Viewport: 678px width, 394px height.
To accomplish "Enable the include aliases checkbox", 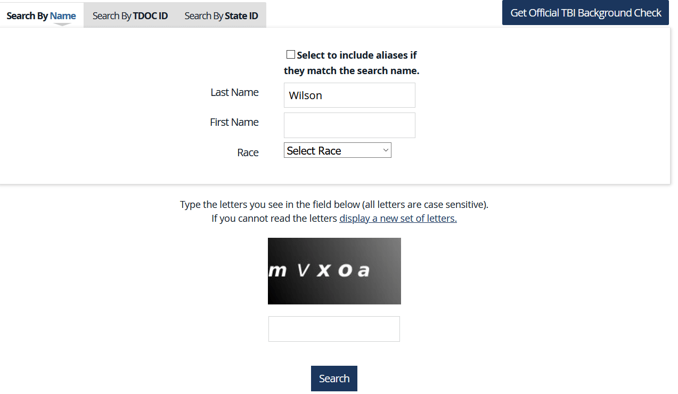I will pos(291,54).
